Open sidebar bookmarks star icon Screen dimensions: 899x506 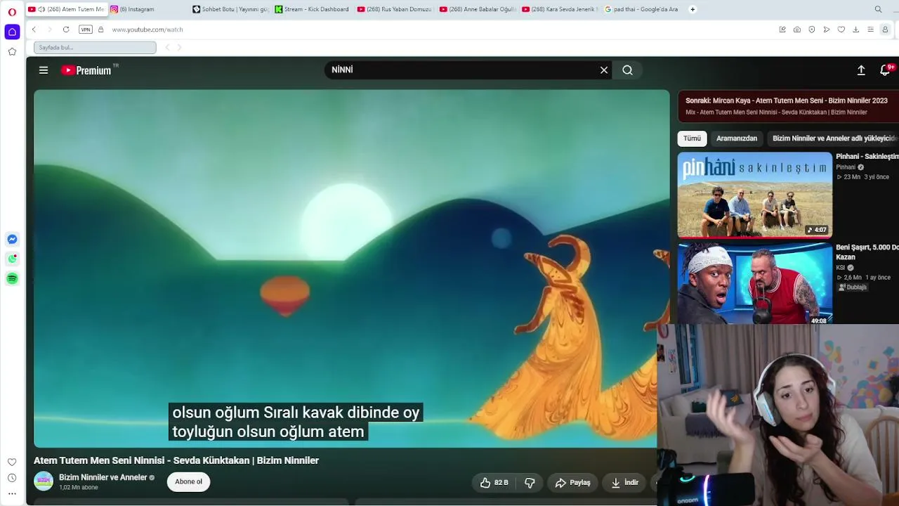[12, 52]
